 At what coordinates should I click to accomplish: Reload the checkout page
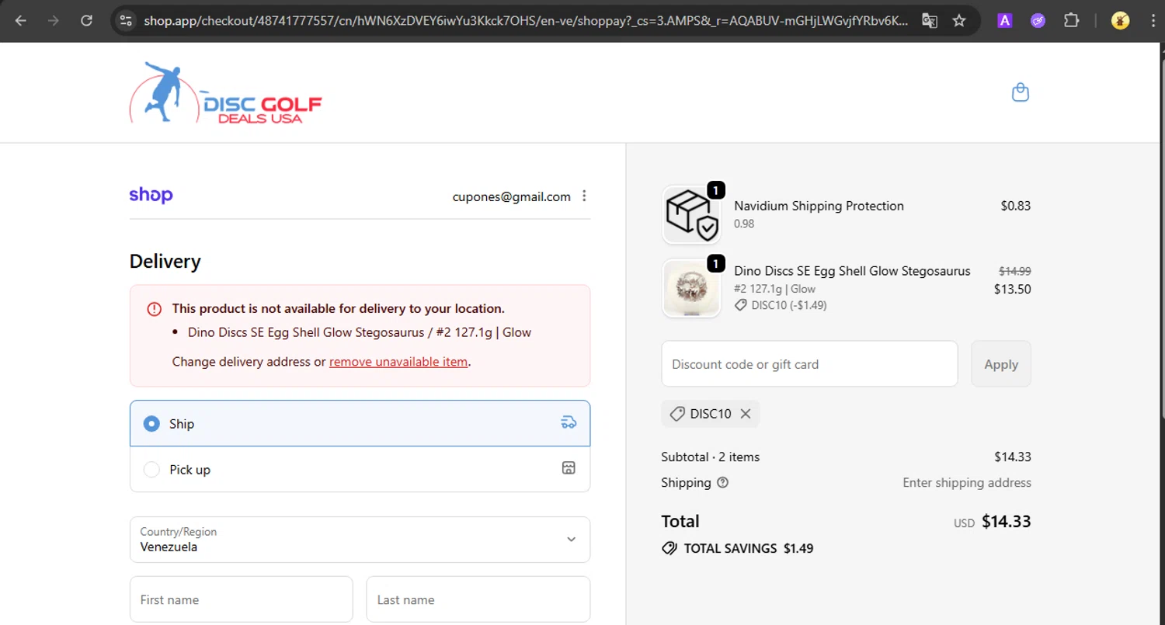click(x=87, y=21)
